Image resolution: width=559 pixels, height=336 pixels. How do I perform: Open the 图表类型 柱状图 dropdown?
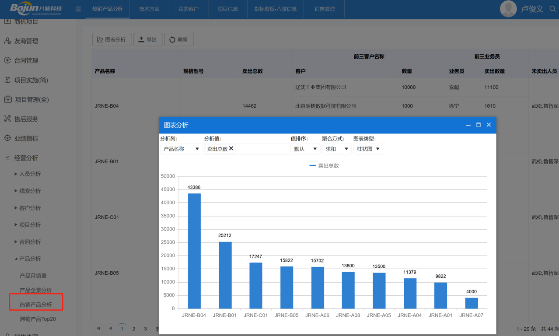368,149
